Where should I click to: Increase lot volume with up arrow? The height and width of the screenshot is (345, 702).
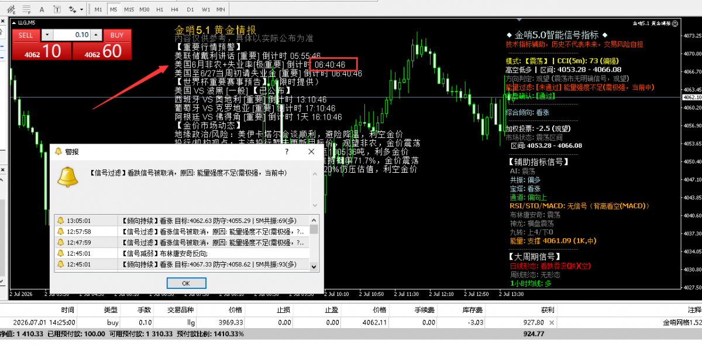click(x=95, y=35)
